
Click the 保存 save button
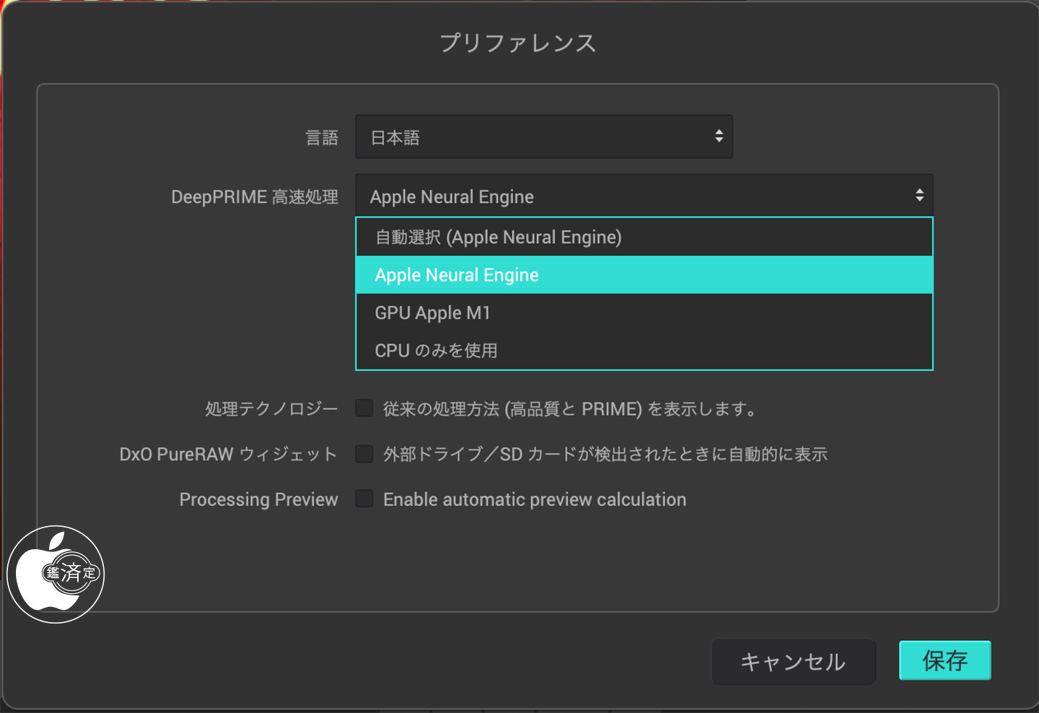pyautogui.click(x=945, y=660)
